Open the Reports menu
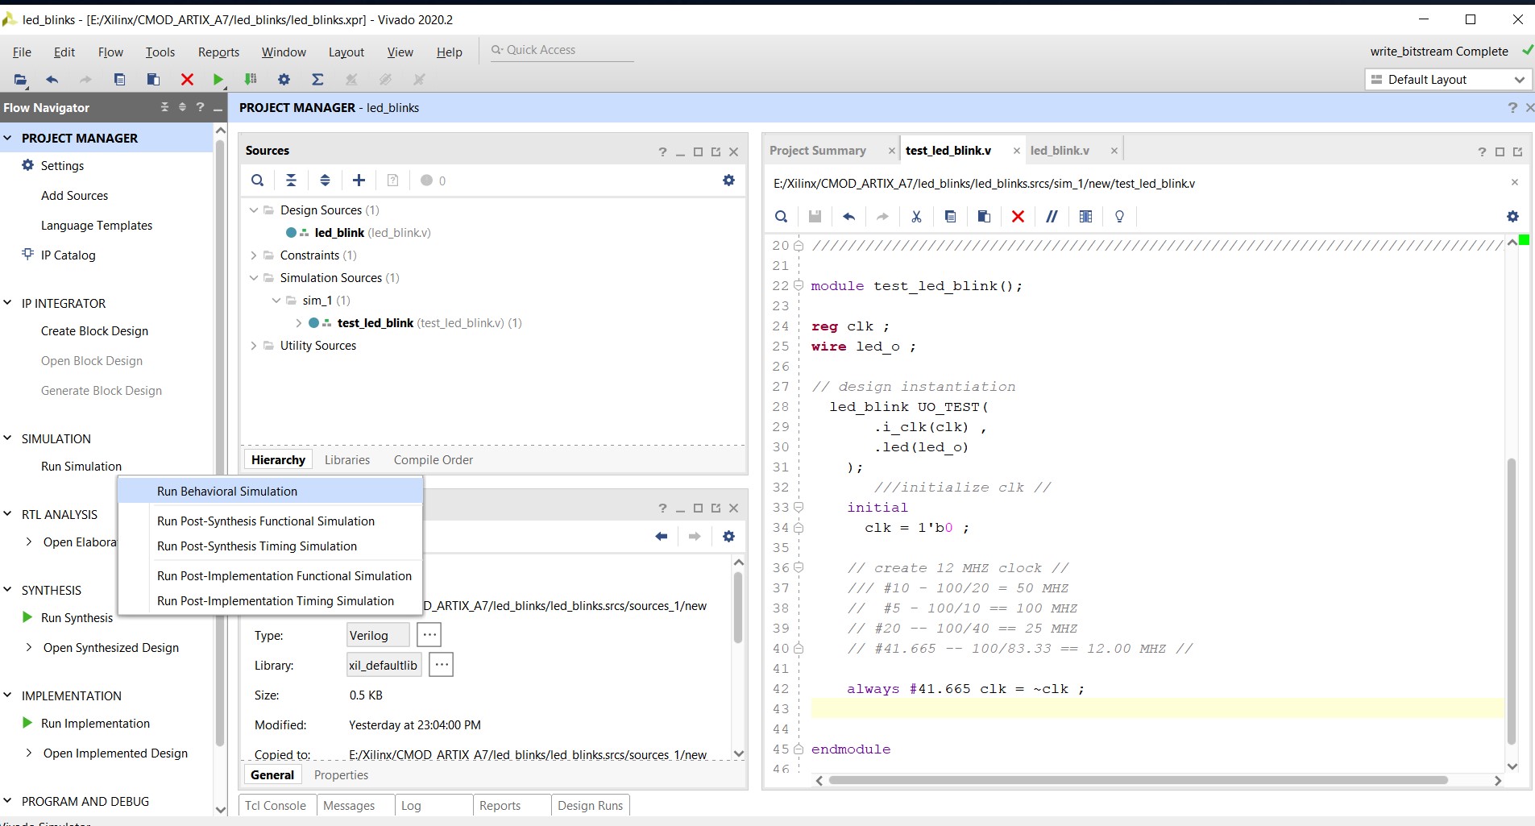 pyautogui.click(x=217, y=52)
